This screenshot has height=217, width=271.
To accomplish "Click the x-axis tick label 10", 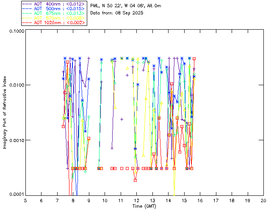I will tap(105, 200).
